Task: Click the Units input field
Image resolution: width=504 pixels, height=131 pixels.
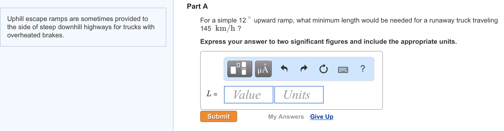Action: [299, 95]
